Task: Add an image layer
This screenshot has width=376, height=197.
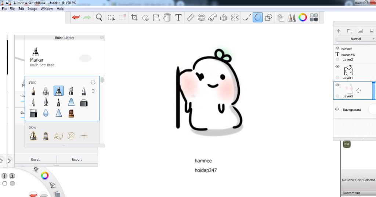Action: pyautogui.click(x=360, y=31)
